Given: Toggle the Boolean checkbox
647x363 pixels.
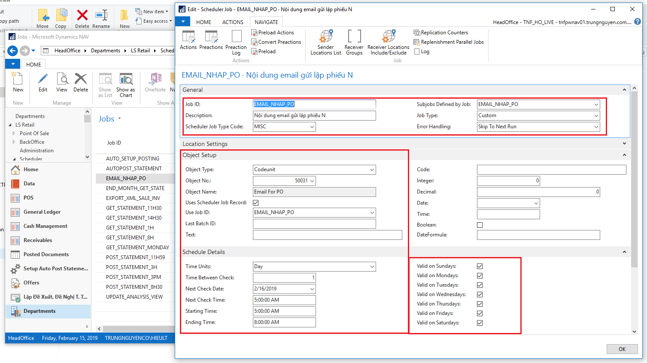Looking at the screenshot, I should click(480, 225).
